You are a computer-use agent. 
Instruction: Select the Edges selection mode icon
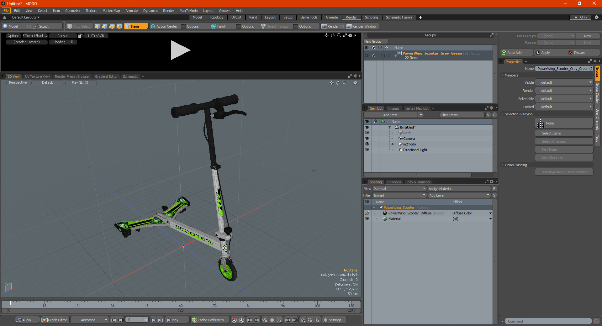105,26
